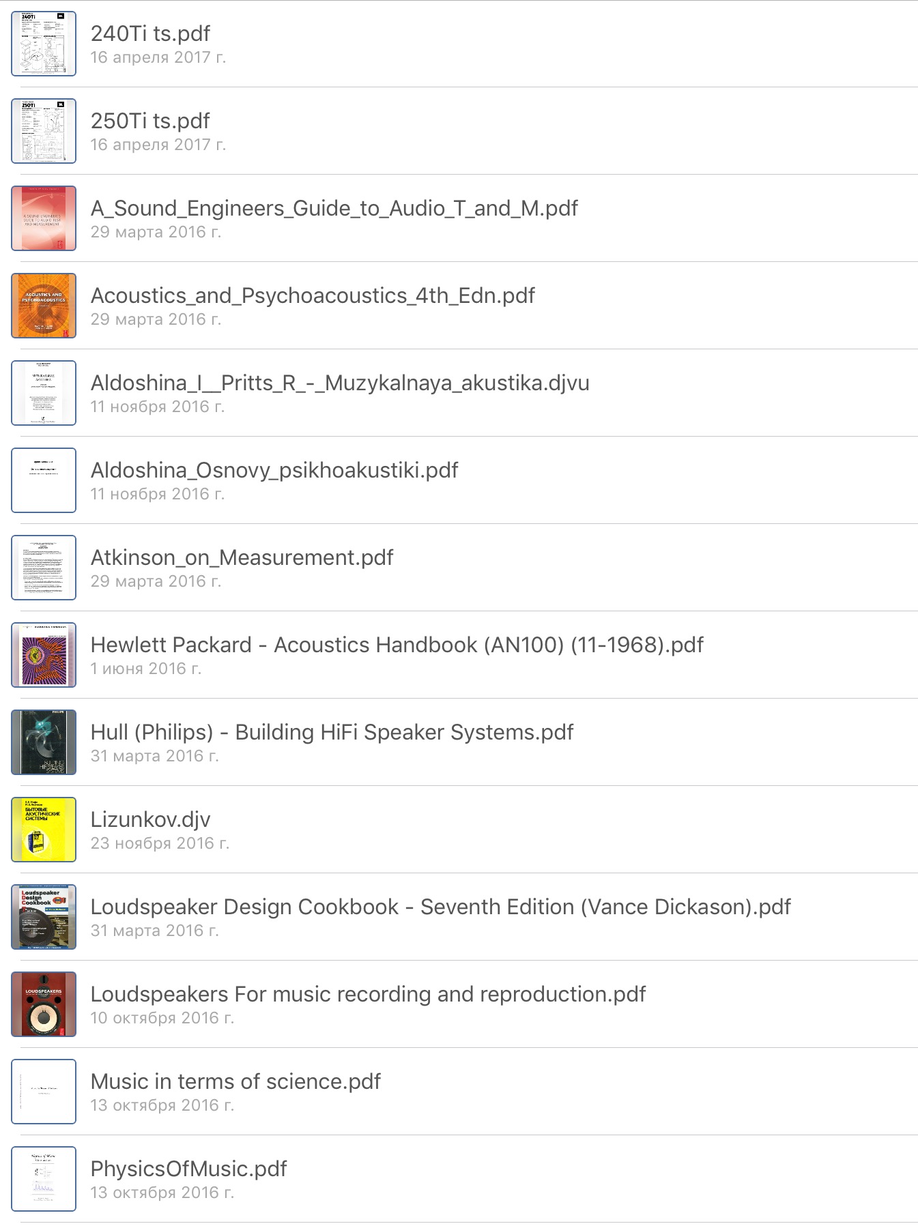Image resolution: width=918 pixels, height=1226 pixels.
Task: Open Aldoshina Muzykalnaya akustika djvu file
Action: pyautogui.click(x=340, y=383)
